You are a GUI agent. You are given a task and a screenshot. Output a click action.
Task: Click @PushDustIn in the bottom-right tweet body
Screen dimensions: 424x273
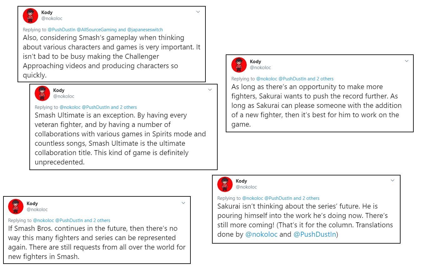(314, 234)
